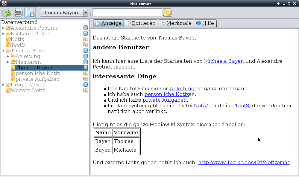Click the printer toolbar icon

coord(18,13)
